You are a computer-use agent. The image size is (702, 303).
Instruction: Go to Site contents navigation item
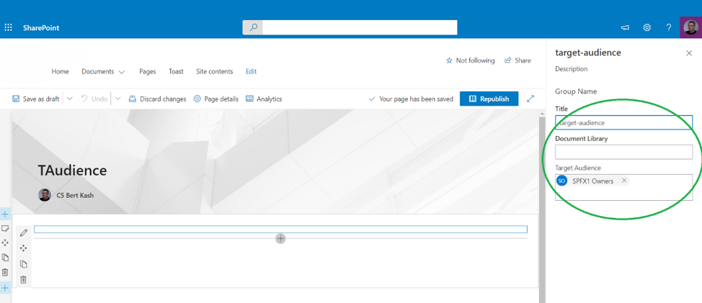point(214,71)
